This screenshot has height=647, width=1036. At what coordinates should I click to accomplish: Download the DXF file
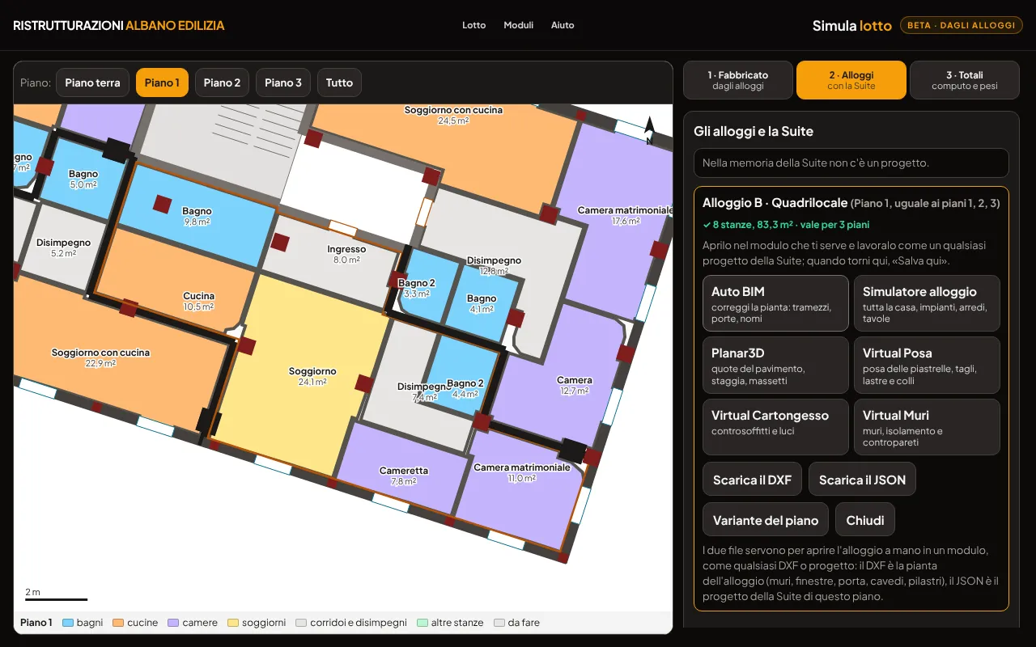pyautogui.click(x=752, y=480)
